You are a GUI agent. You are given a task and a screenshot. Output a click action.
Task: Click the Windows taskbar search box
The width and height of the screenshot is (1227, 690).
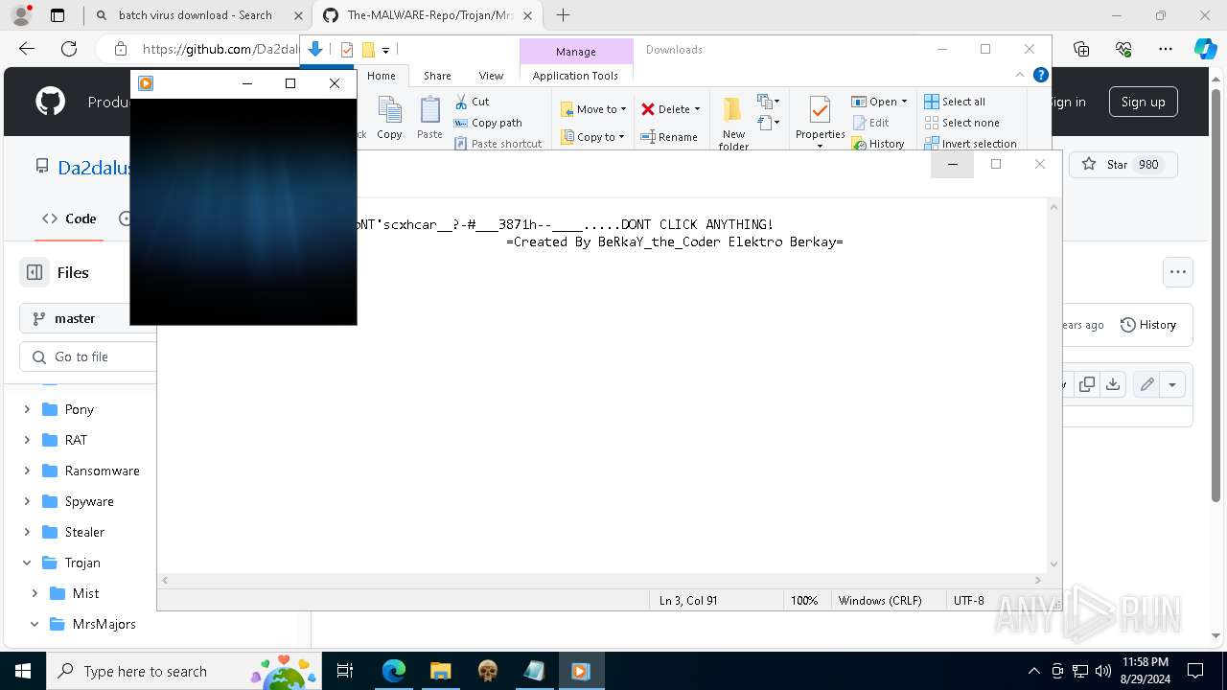point(182,671)
